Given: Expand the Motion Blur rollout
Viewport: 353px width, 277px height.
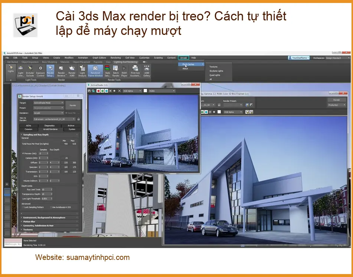Looking at the screenshot, I should (x=49, y=222).
